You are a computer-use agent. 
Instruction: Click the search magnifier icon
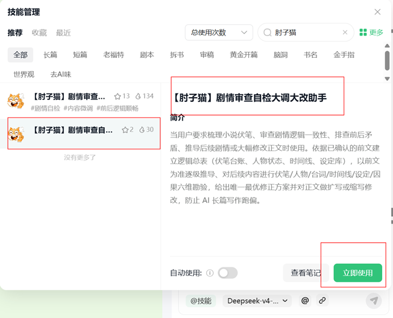pyautogui.click(x=268, y=33)
